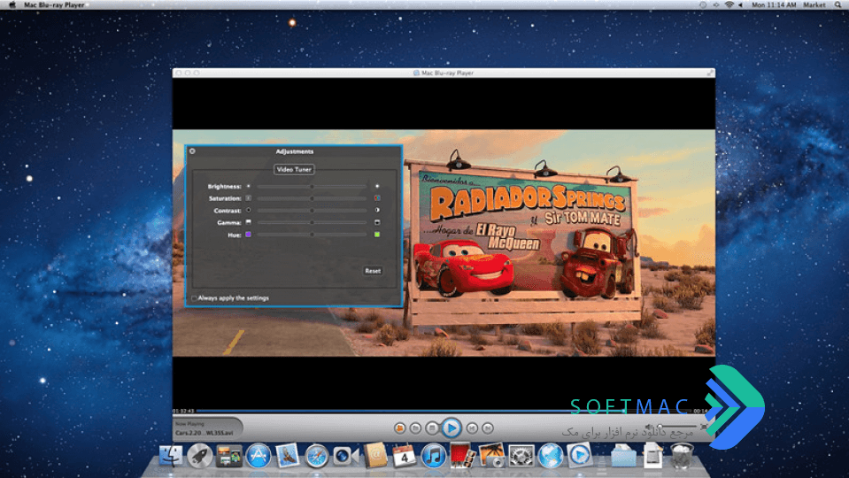Open Spotlight search in menu bar
Screen dimensions: 849x478
tap(837, 5)
